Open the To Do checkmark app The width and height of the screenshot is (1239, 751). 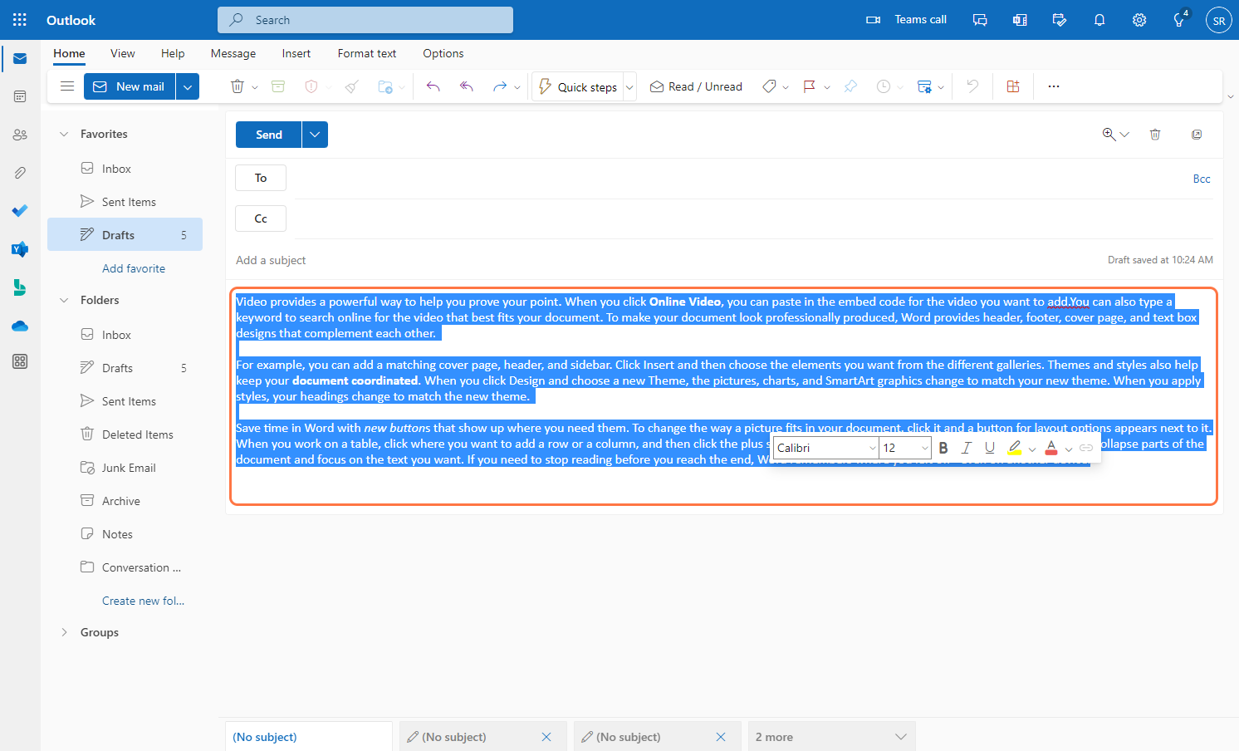click(x=20, y=211)
